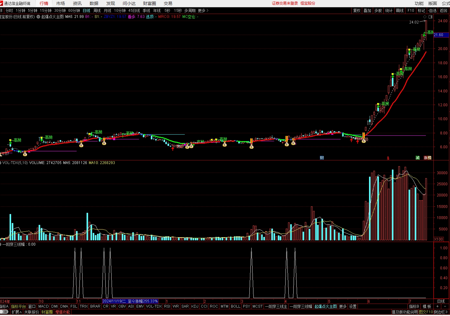
Task: Open the indicator dropdown arrow beside 起爆点火主图
Action: pyautogui.click(x=38, y=17)
